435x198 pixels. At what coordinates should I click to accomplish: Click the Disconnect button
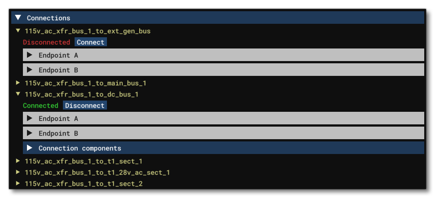[x=85, y=106]
